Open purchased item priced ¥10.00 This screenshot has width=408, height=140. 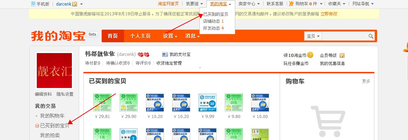pyautogui.click(x=260, y=103)
